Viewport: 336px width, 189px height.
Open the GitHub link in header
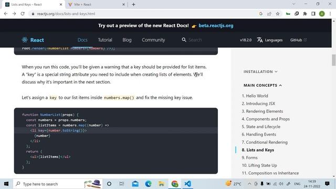[x=298, y=40]
